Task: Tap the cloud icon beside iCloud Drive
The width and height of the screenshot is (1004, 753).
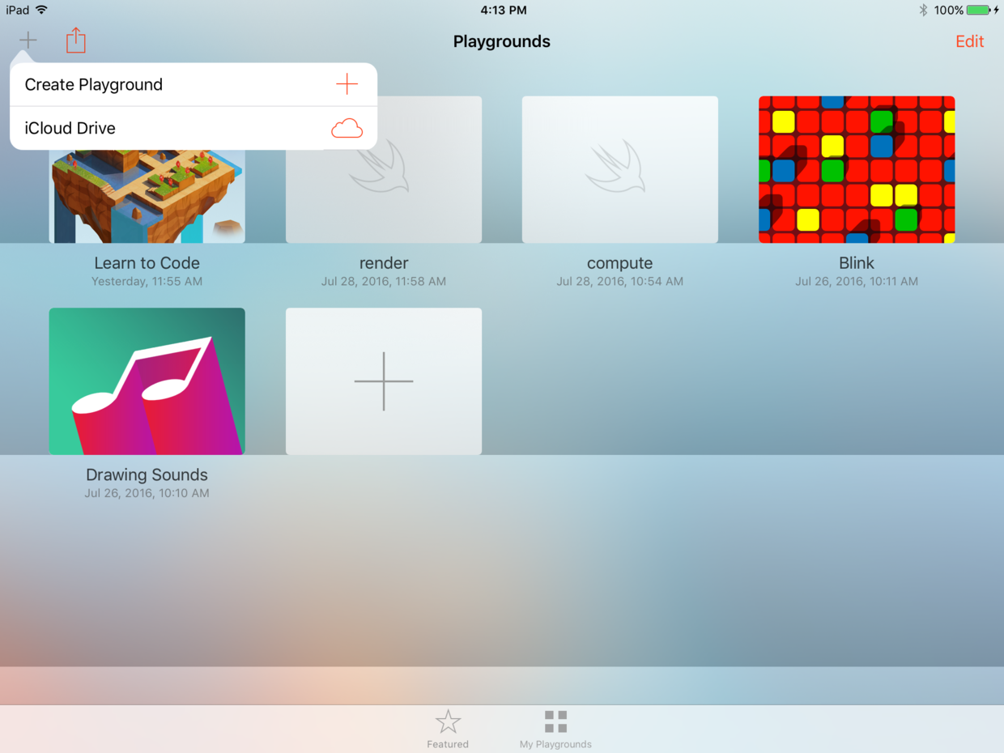Action: (x=347, y=128)
